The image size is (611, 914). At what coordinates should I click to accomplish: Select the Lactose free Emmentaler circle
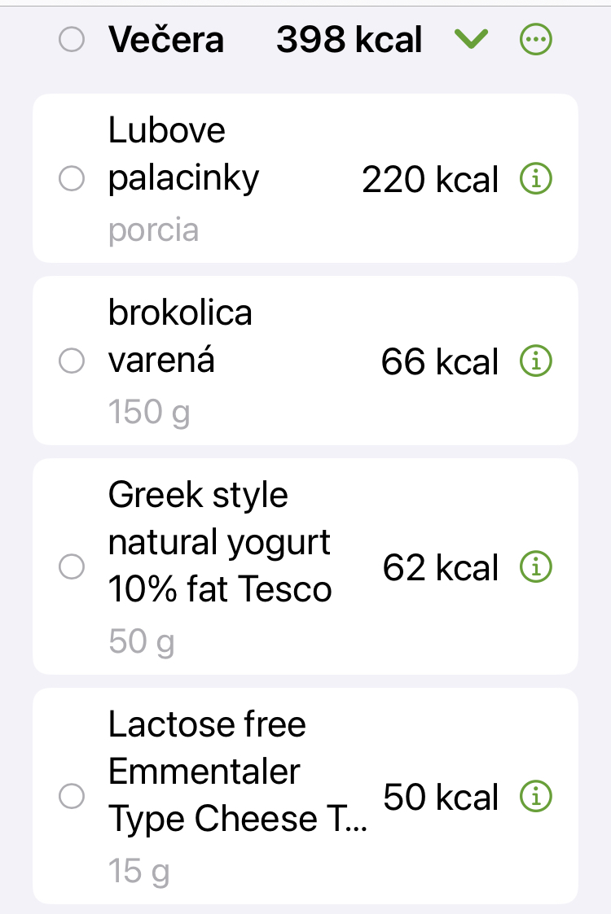click(72, 796)
